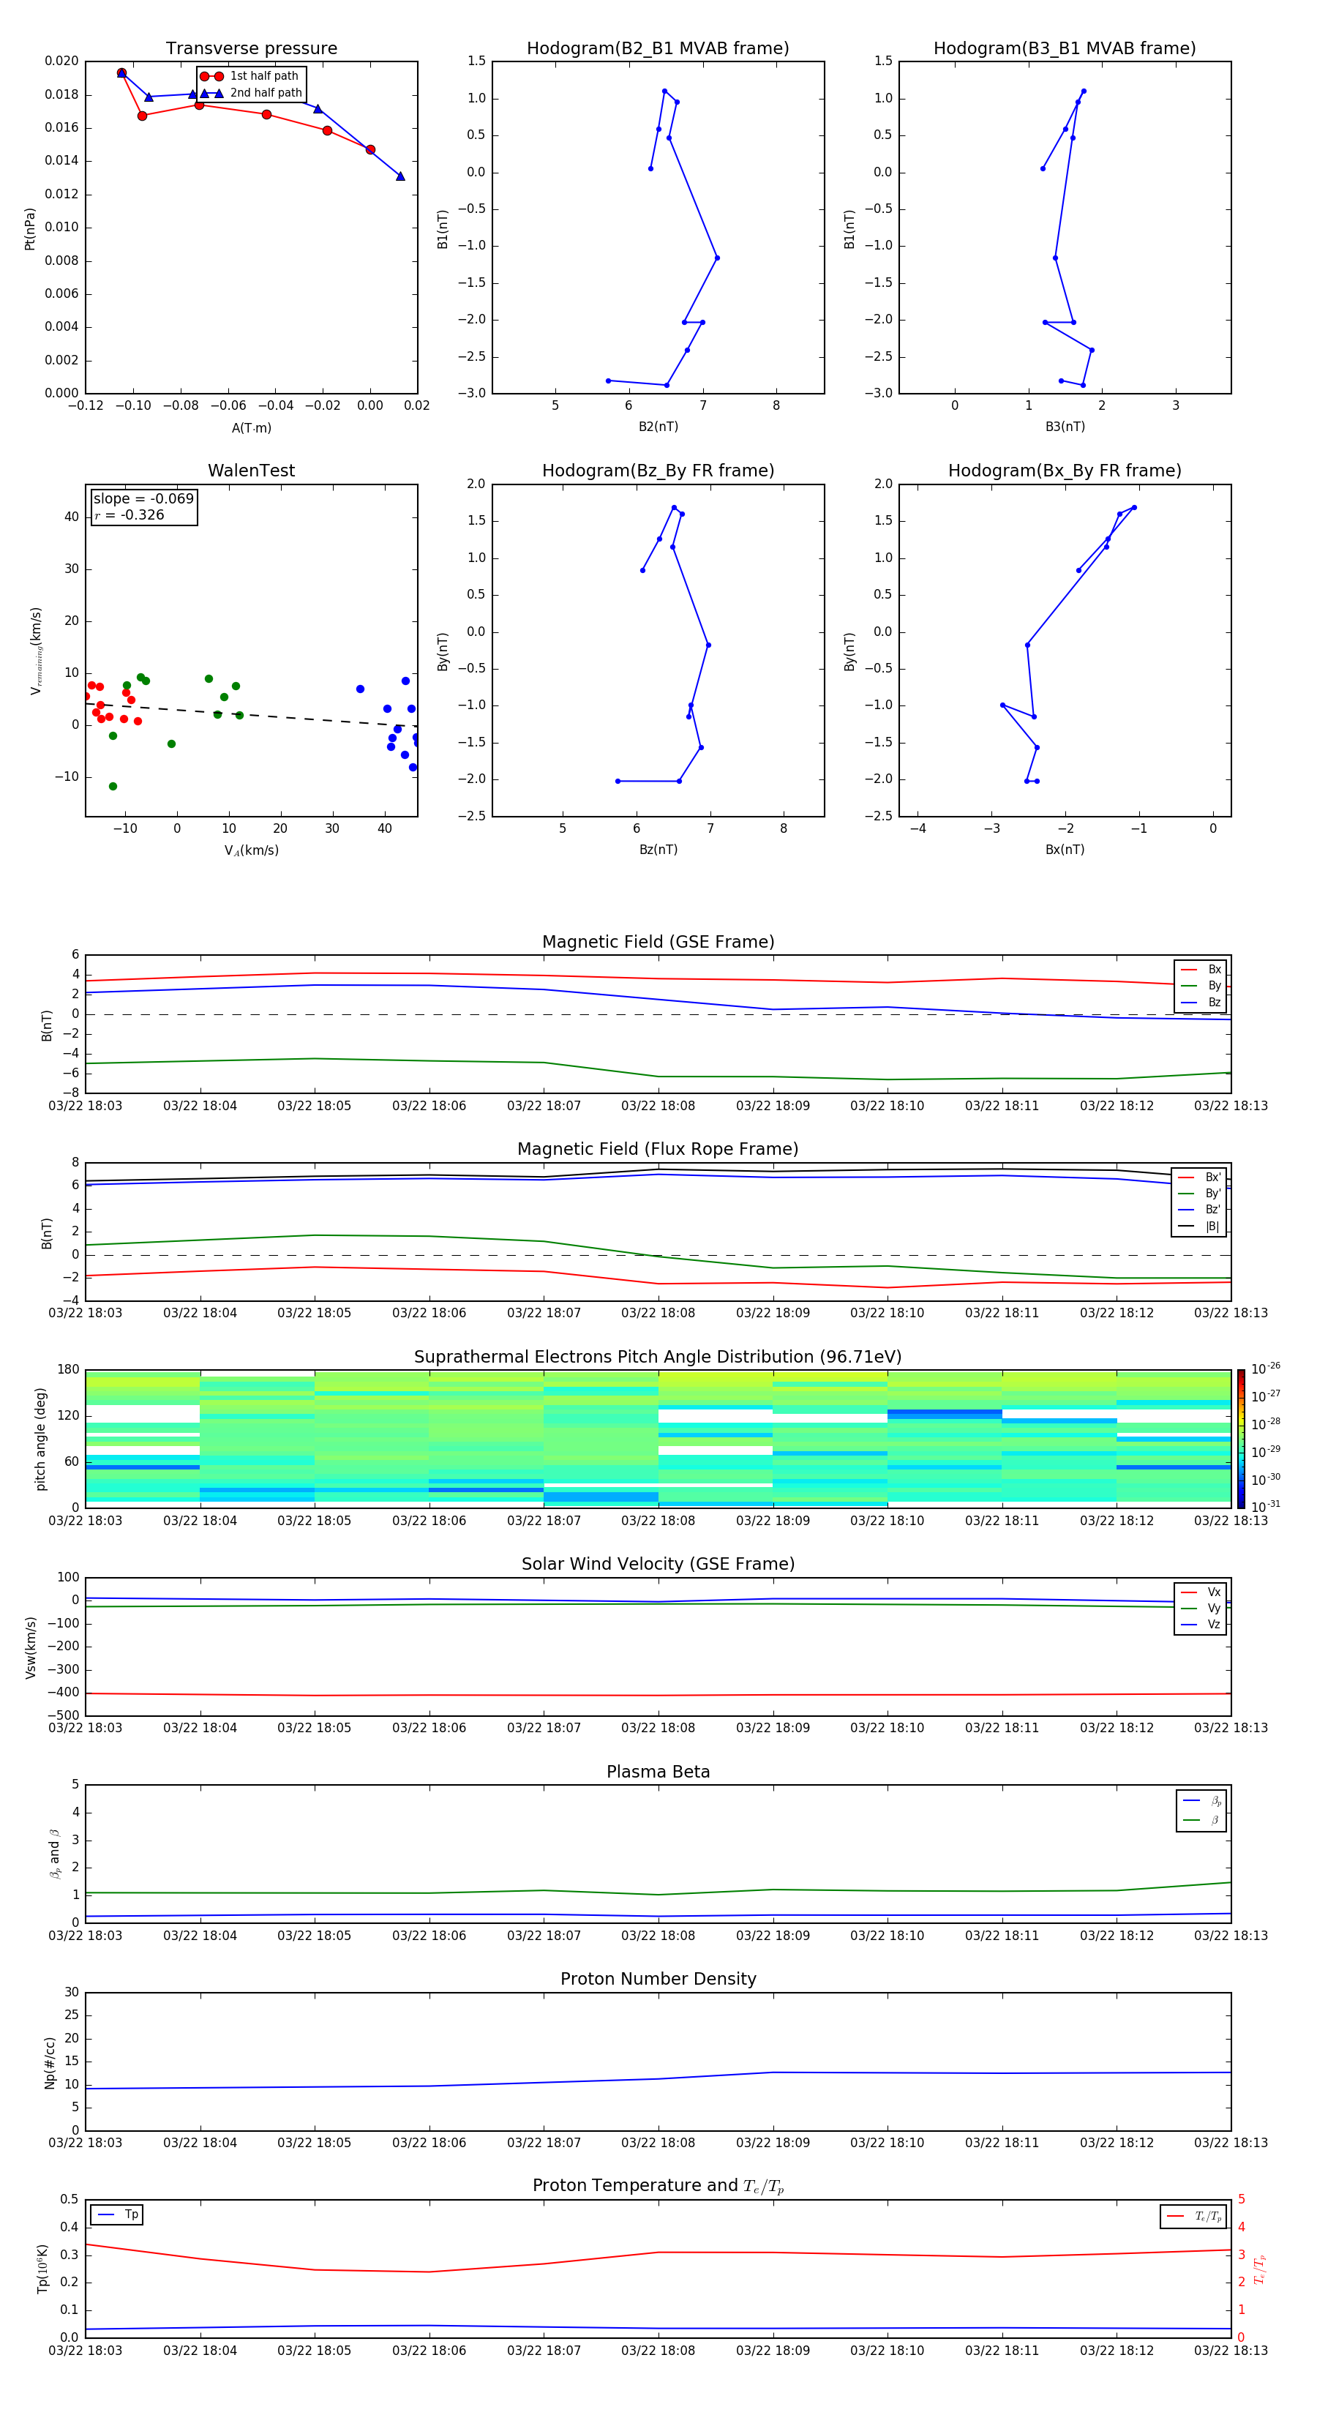
Task: Select the Hodogram(Bx_By FR frame) title
Action: [1064, 471]
